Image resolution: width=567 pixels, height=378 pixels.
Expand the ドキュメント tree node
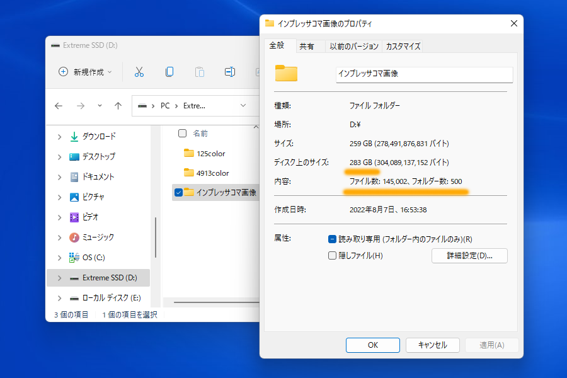60,177
